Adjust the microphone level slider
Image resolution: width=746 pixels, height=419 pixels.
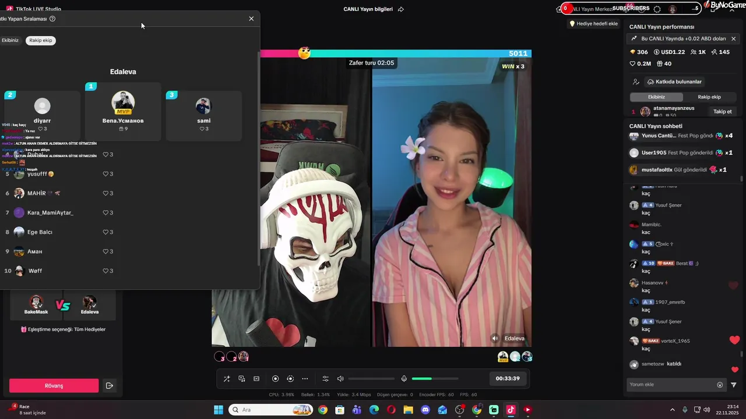[435, 379]
